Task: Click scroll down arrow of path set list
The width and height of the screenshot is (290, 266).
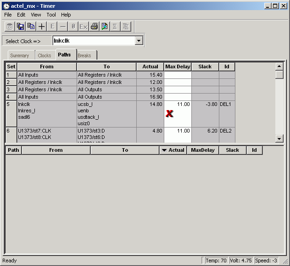Action: click(x=279, y=139)
